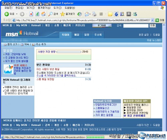Open the 마이크로소프트 스팸 방지 정책 link
Viewport: 167px width, 140px height.
click(x=105, y=130)
